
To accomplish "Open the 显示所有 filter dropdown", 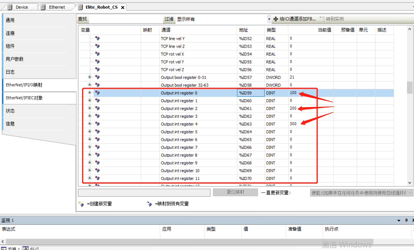I will point(269,19).
